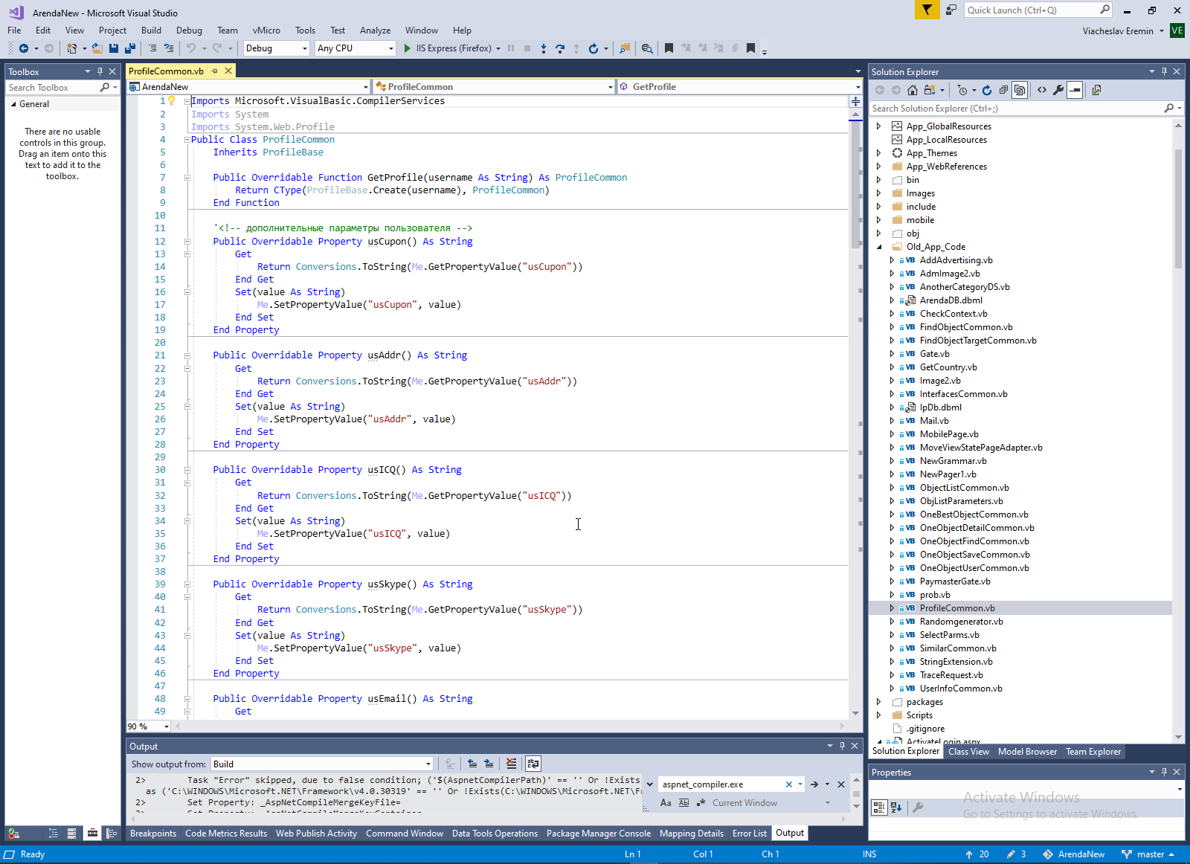Open the Build menu
Viewport: 1190px width, 864px height.
tap(151, 30)
